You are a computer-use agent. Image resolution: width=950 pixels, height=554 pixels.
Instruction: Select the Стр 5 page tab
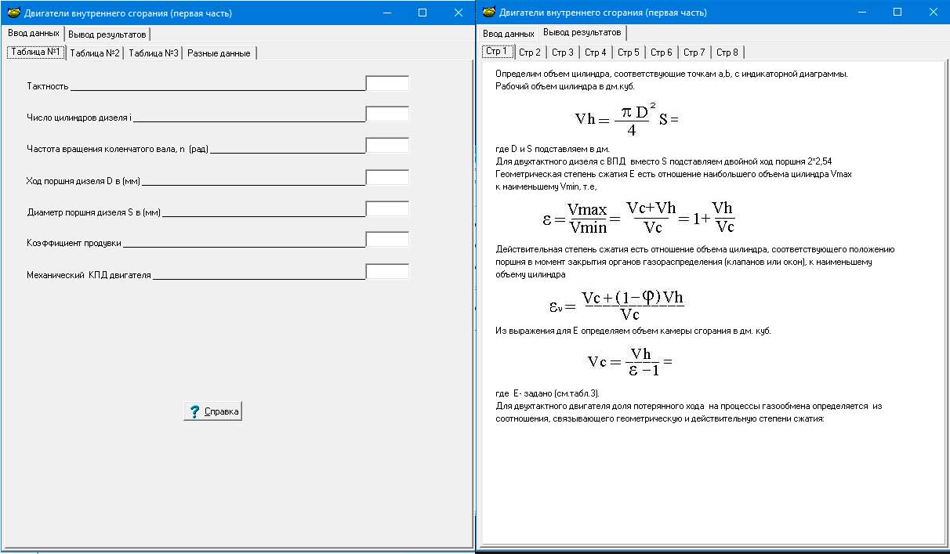629,53
